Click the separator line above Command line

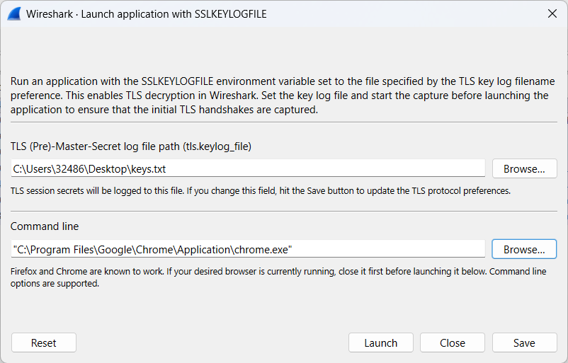tap(283, 211)
